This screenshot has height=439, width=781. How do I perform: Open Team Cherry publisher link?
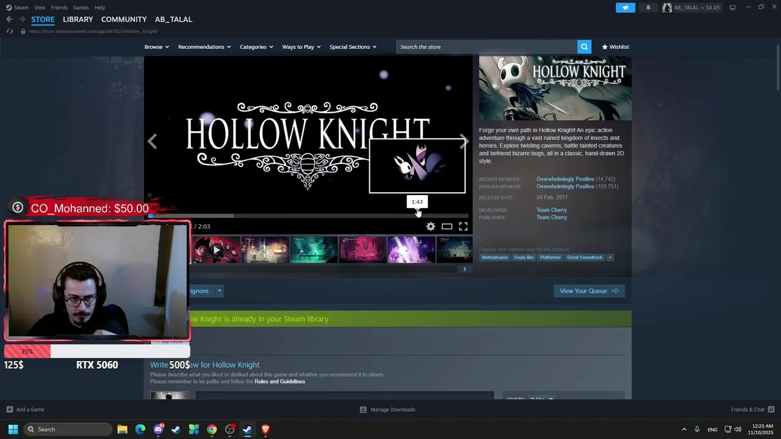552,217
